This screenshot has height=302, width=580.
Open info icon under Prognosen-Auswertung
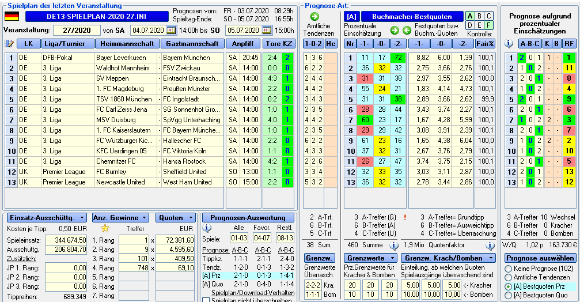[x=207, y=228]
